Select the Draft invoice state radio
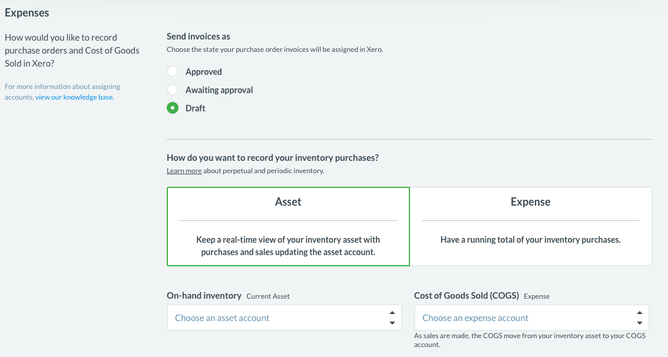 click(173, 108)
